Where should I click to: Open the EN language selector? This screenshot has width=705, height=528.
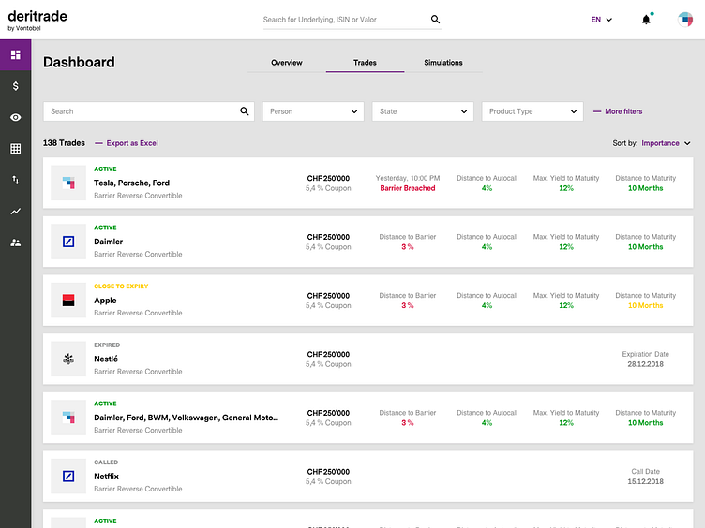click(x=601, y=20)
